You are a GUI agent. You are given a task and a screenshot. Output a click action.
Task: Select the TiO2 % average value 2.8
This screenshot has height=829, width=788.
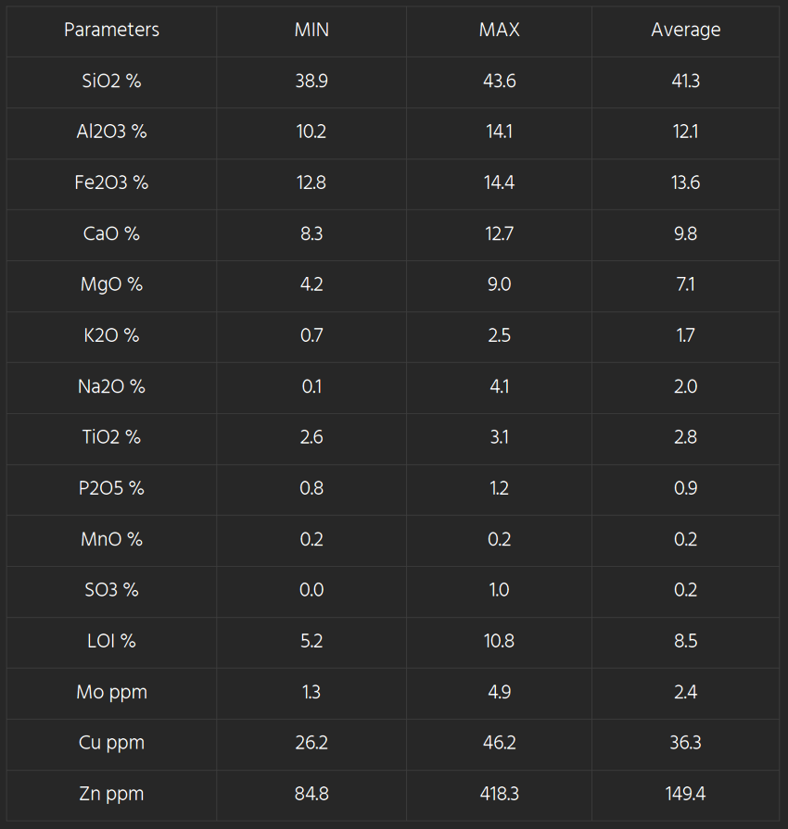click(x=685, y=437)
